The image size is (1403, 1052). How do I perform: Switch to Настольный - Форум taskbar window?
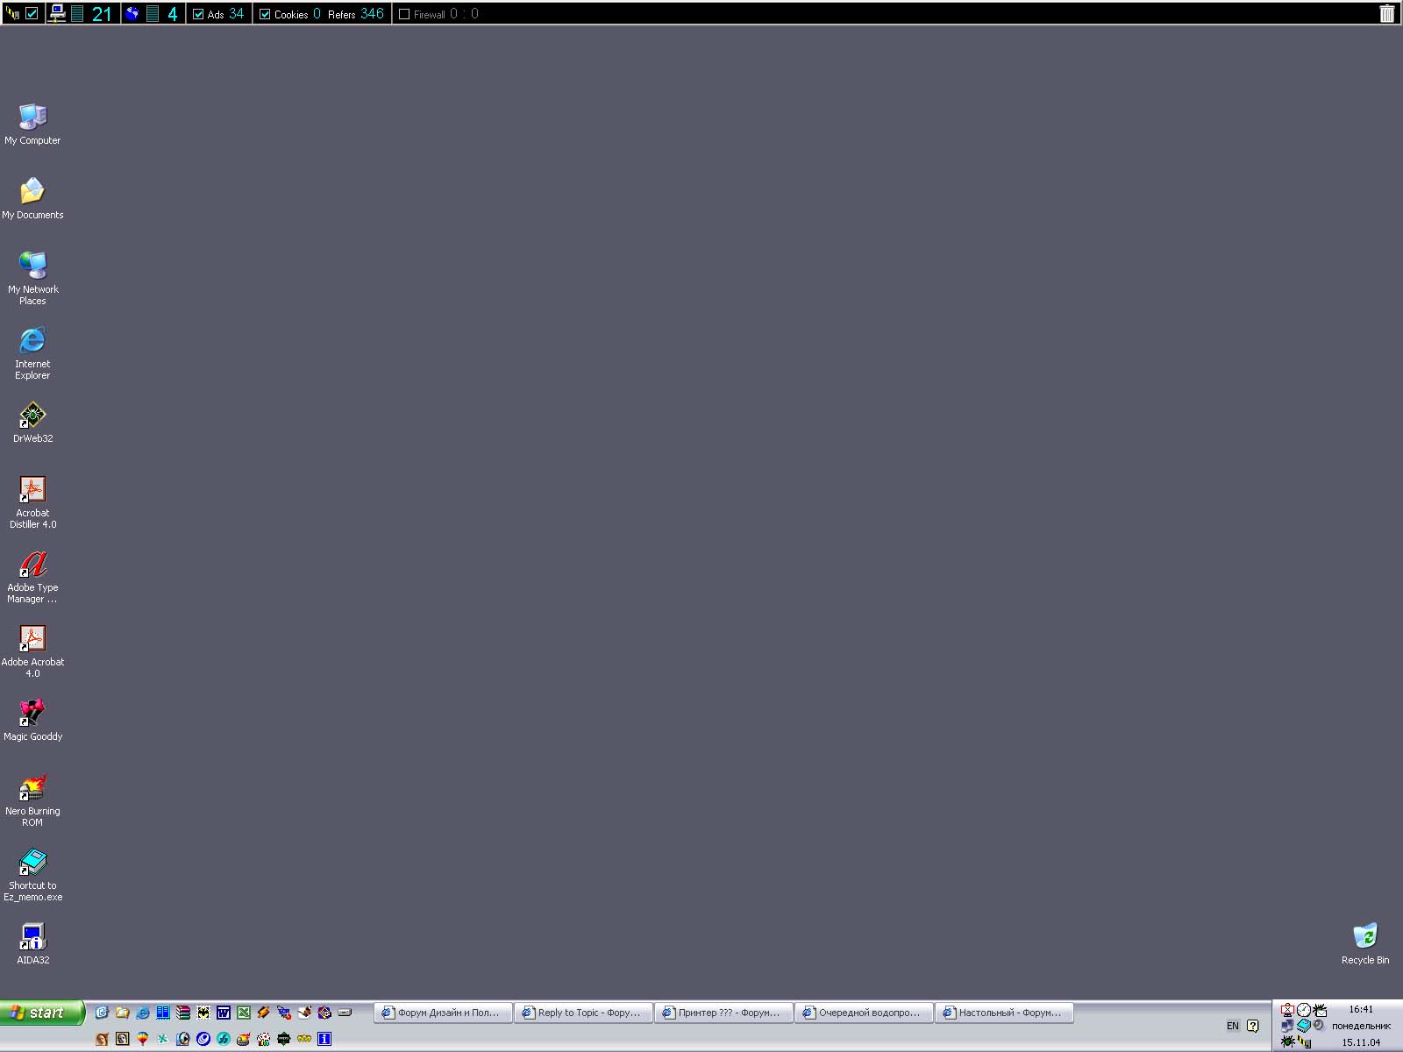tap(1005, 1013)
